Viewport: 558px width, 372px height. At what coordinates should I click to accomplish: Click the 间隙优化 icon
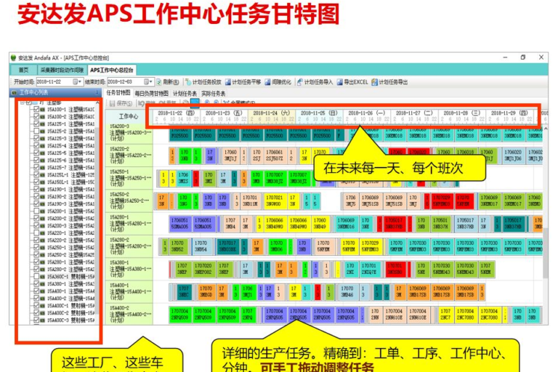pyautogui.click(x=267, y=82)
